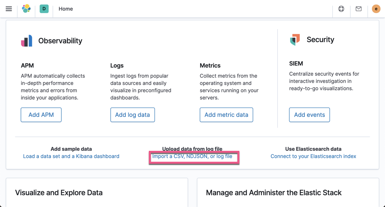Screen dimensions: 385x207
Task: Click the Add metric data button
Action: point(226,115)
